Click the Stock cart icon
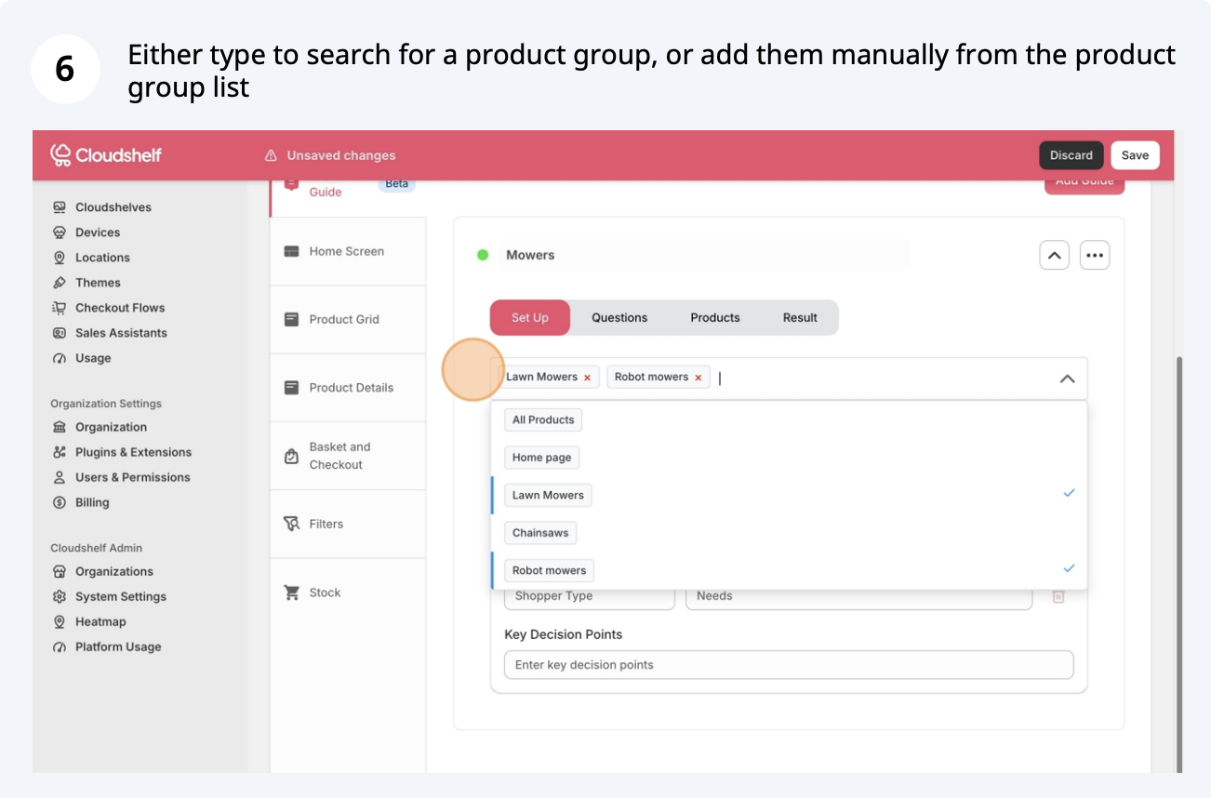The height and width of the screenshot is (798, 1211). pyautogui.click(x=291, y=592)
